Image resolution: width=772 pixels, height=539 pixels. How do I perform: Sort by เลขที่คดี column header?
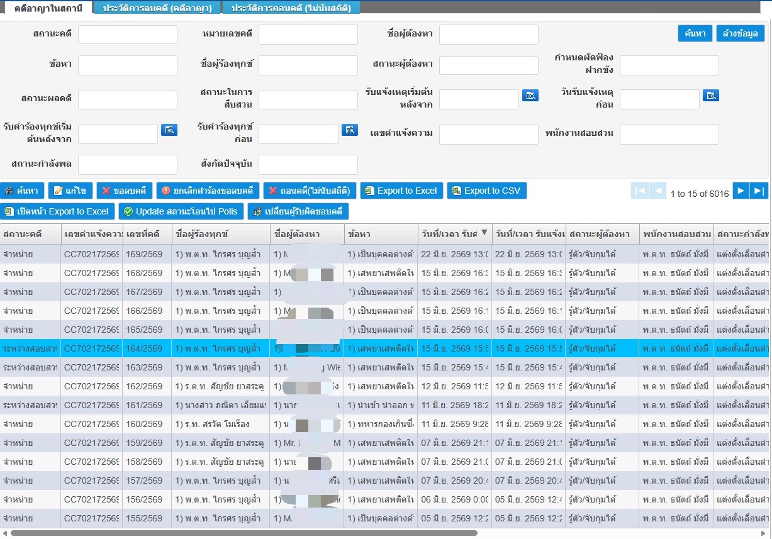pyautogui.click(x=147, y=234)
